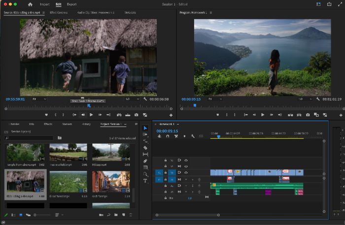Open the Workspaces icon in the header

(318, 4)
